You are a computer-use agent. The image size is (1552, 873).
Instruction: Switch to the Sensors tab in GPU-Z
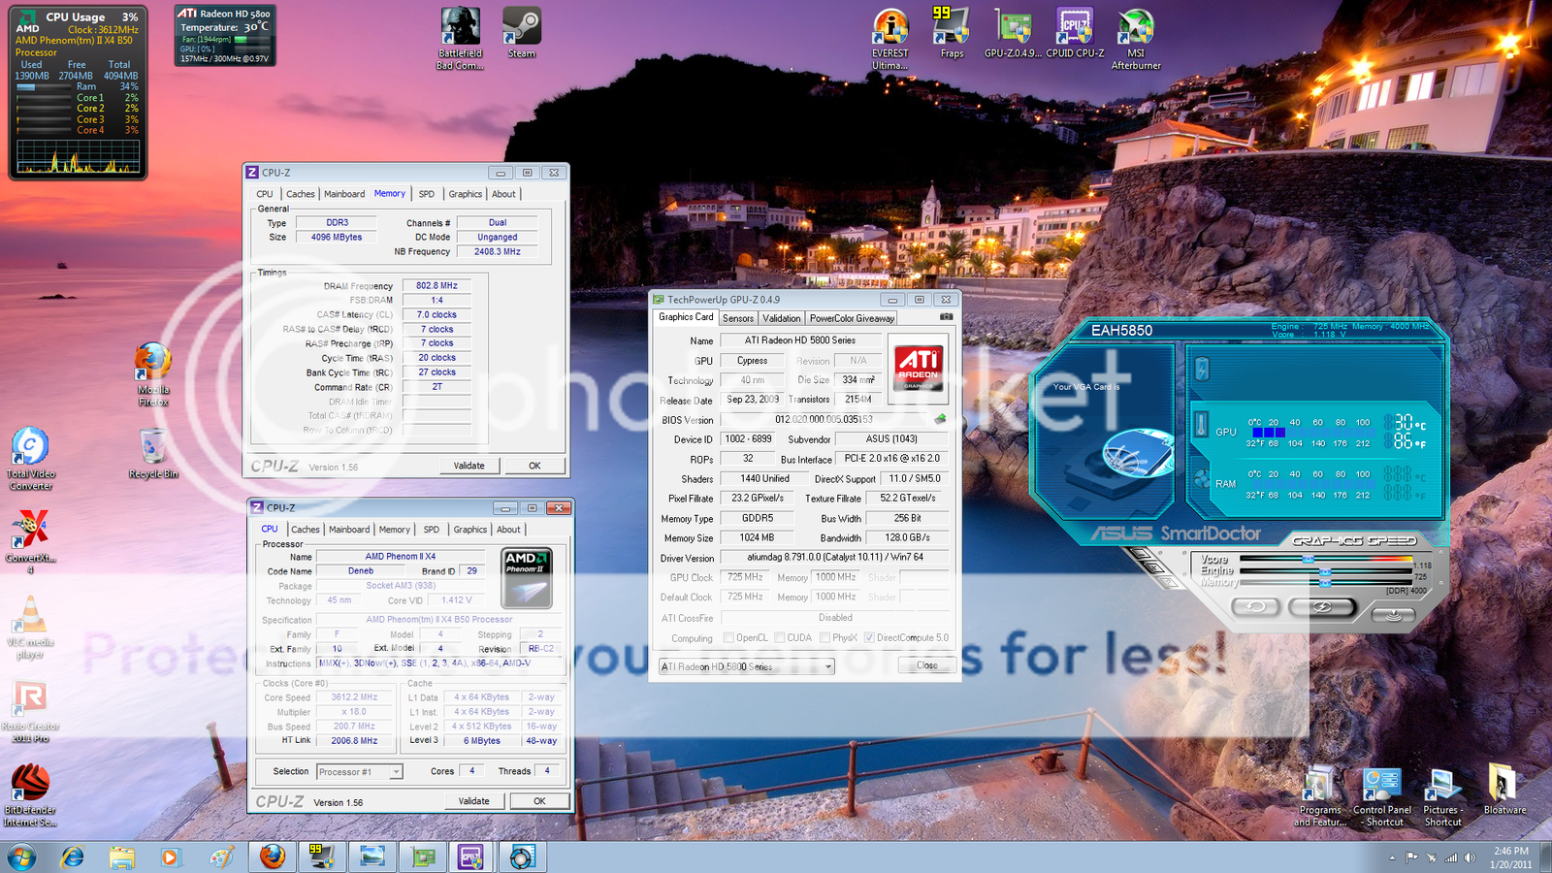click(x=737, y=318)
